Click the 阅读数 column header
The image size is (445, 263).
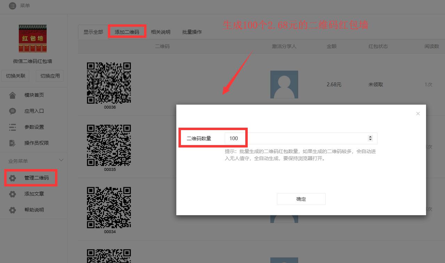click(x=432, y=46)
